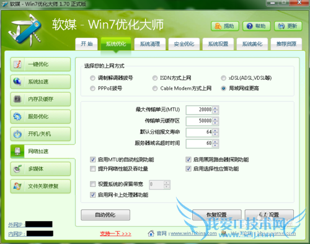Click the 文件关联修复 Windows flag icon
Screen dimensions: 310x244
(x=17, y=186)
